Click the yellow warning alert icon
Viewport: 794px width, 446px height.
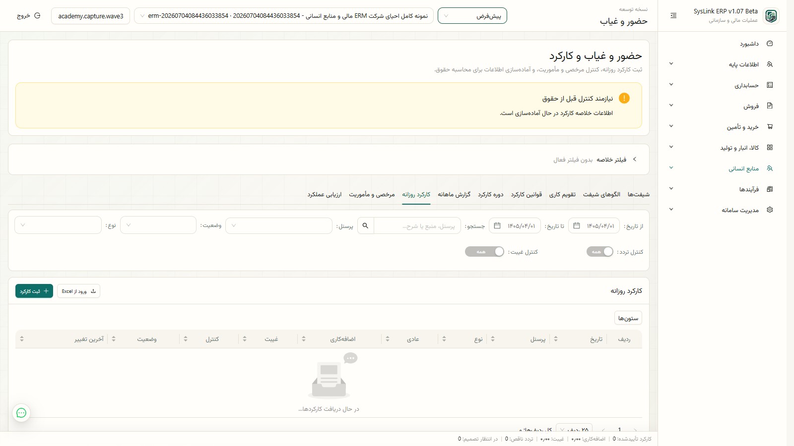pos(624,98)
